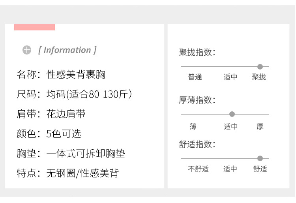Click the [ Information ] heading
The image size is (296, 203).
(67, 50)
